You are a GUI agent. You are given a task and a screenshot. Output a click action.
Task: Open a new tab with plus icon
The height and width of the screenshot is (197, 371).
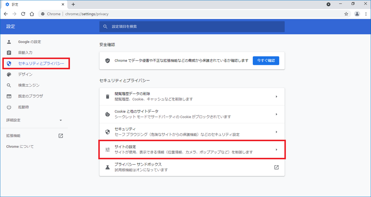tap(73, 4)
